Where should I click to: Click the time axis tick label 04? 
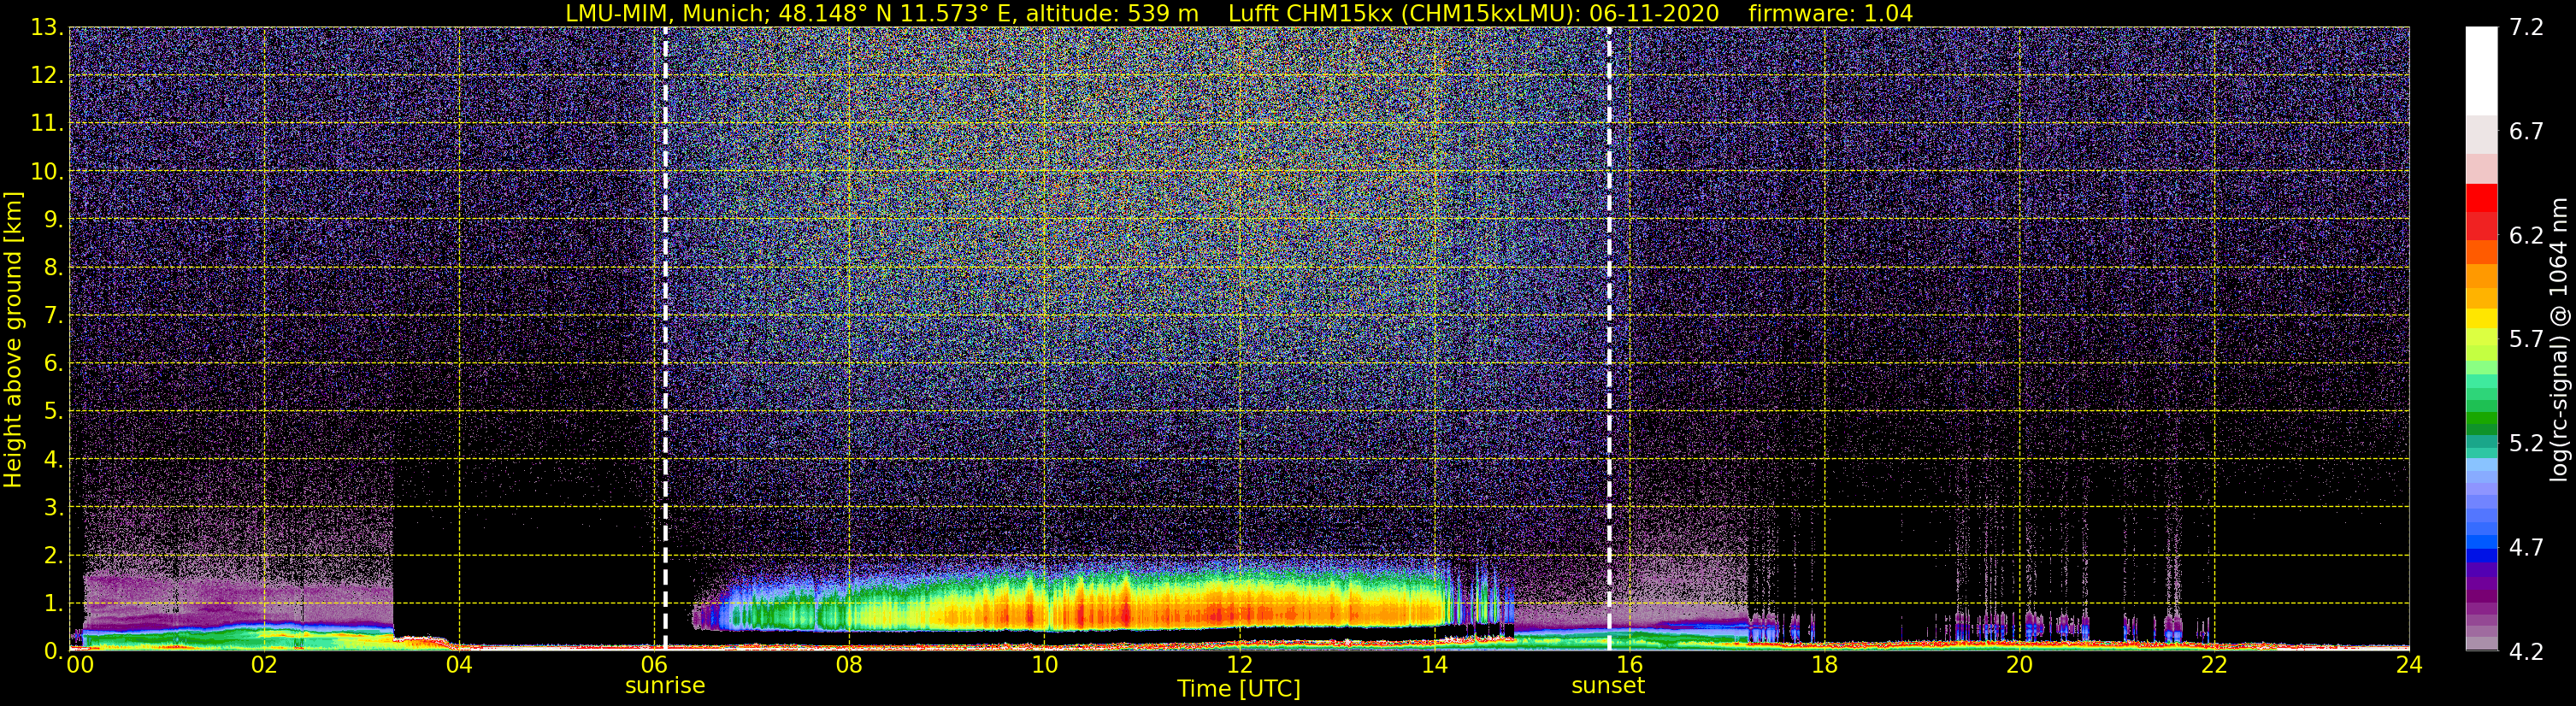[459, 666]
